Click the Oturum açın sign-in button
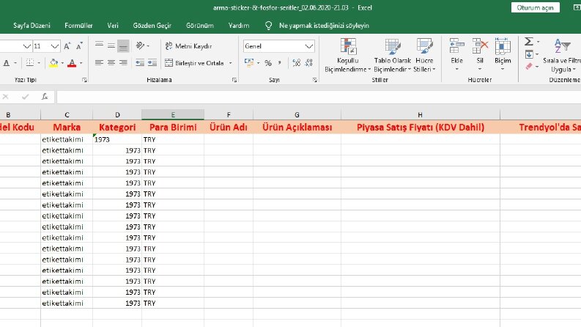581x327 pixels. pos(535,8)
